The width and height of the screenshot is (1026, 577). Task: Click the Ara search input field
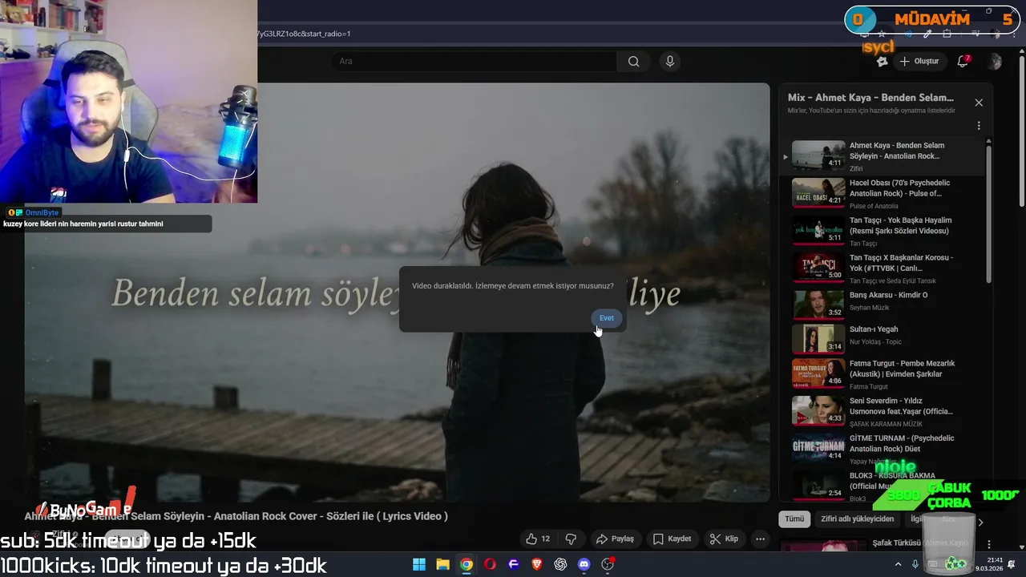475,62
